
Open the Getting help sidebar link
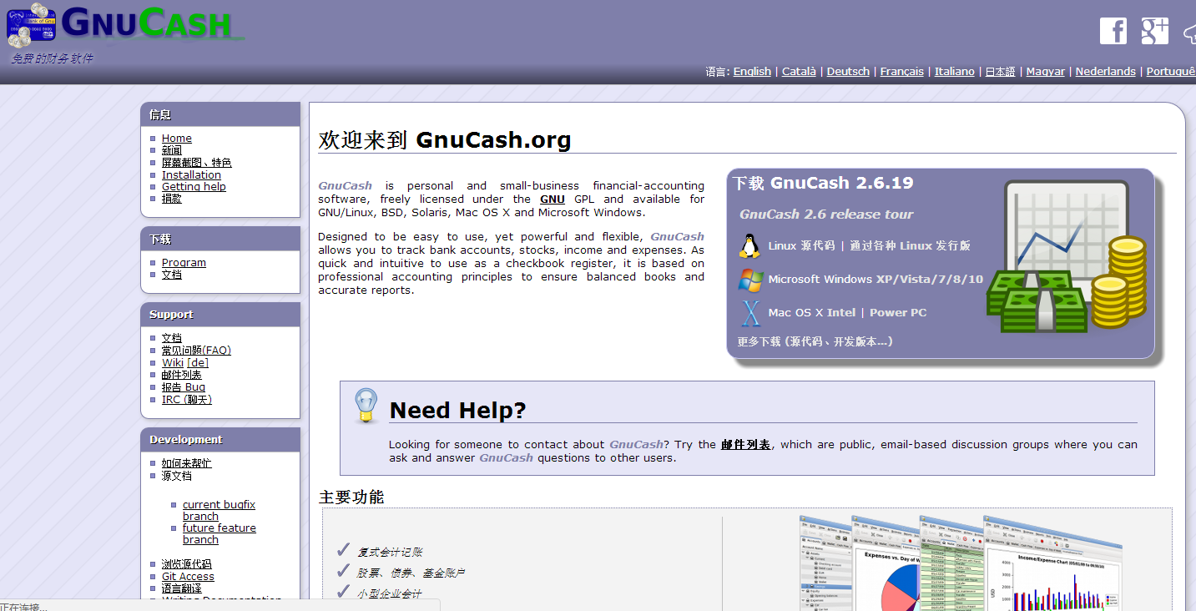point(194,187)
